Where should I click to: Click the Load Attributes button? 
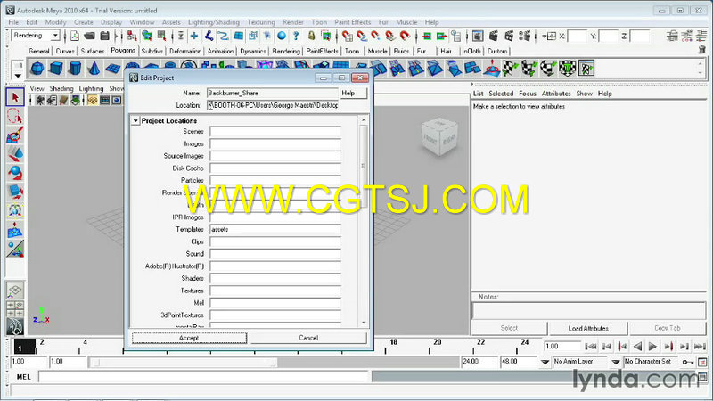coord(588,328)
